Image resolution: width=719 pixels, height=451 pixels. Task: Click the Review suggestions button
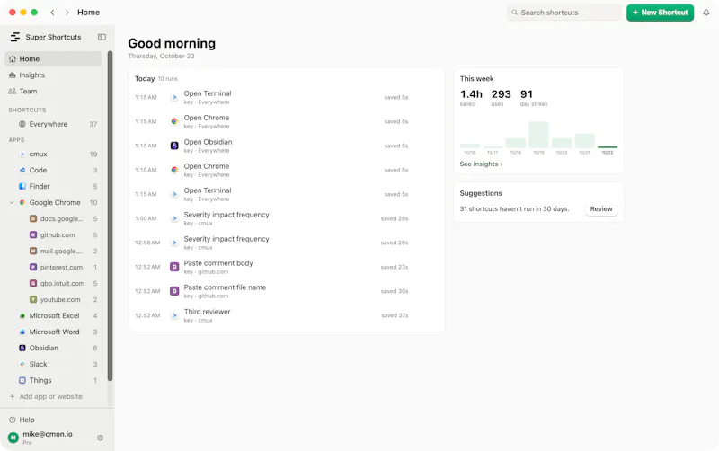pos(601,208)
